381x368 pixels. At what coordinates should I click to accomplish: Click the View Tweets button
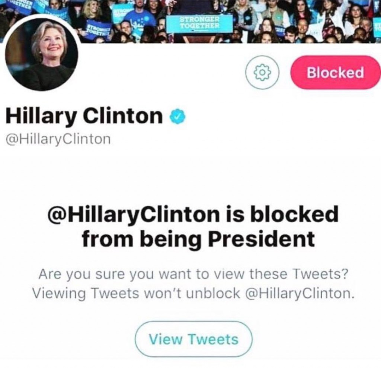[193, 339]
